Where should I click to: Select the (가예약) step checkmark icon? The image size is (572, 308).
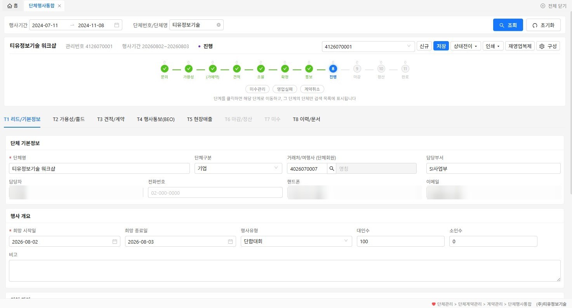(x=212, y=69)
